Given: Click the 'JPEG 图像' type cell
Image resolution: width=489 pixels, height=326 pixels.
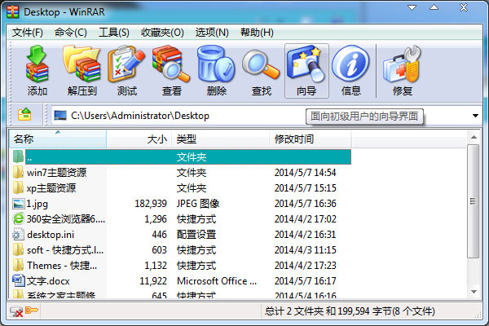Looking at the screenshot, I should 198,204.
